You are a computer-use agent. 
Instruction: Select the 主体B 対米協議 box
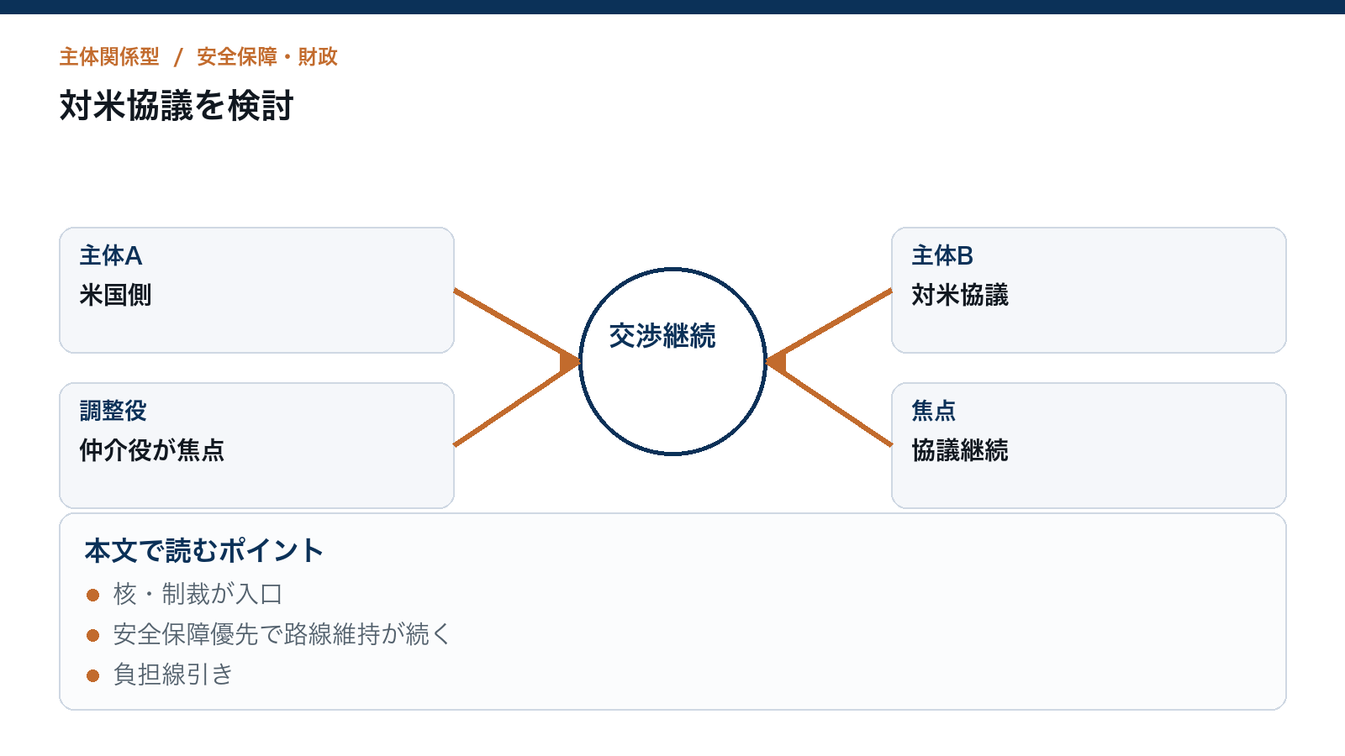(x=1089, y=290)
